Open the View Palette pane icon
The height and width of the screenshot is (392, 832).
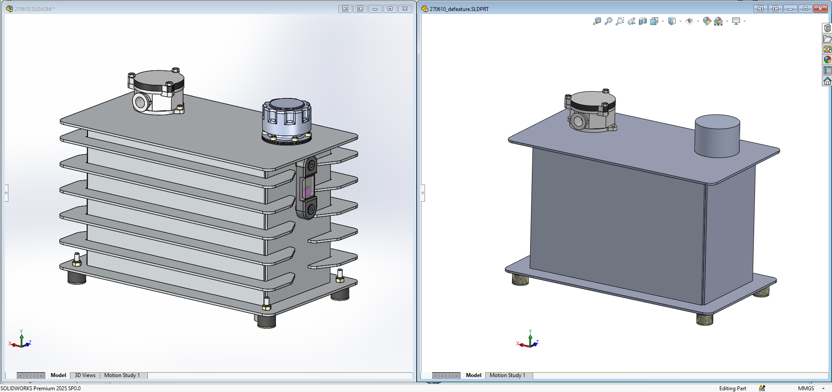coord(827,49)
